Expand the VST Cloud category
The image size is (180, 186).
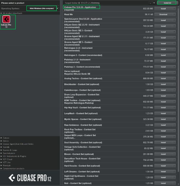(1, 159)
